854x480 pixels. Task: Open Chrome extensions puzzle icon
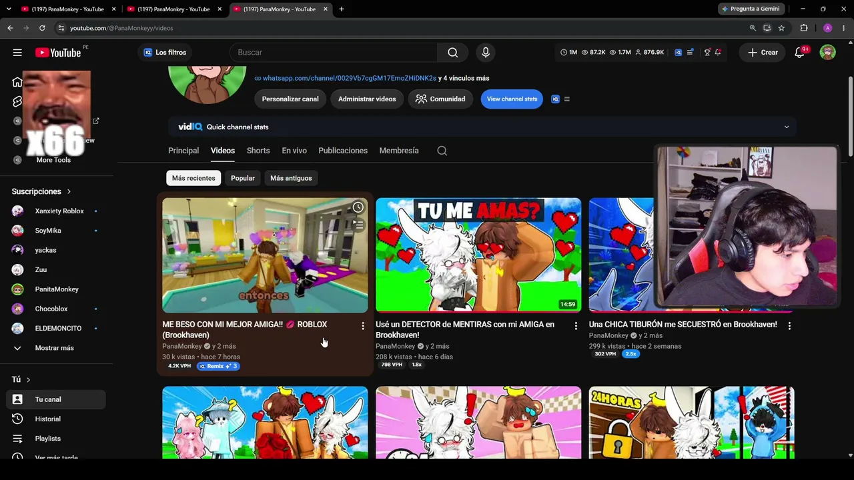804,28
